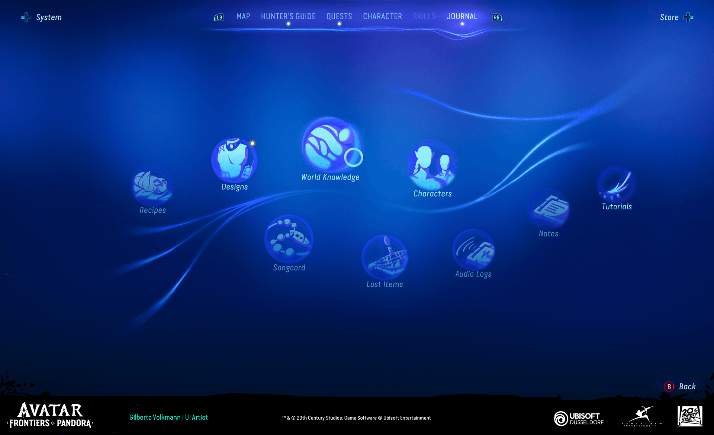714x435 pixels.
Task: Go to the QUESTS tab
Action: tap(339, 16)
